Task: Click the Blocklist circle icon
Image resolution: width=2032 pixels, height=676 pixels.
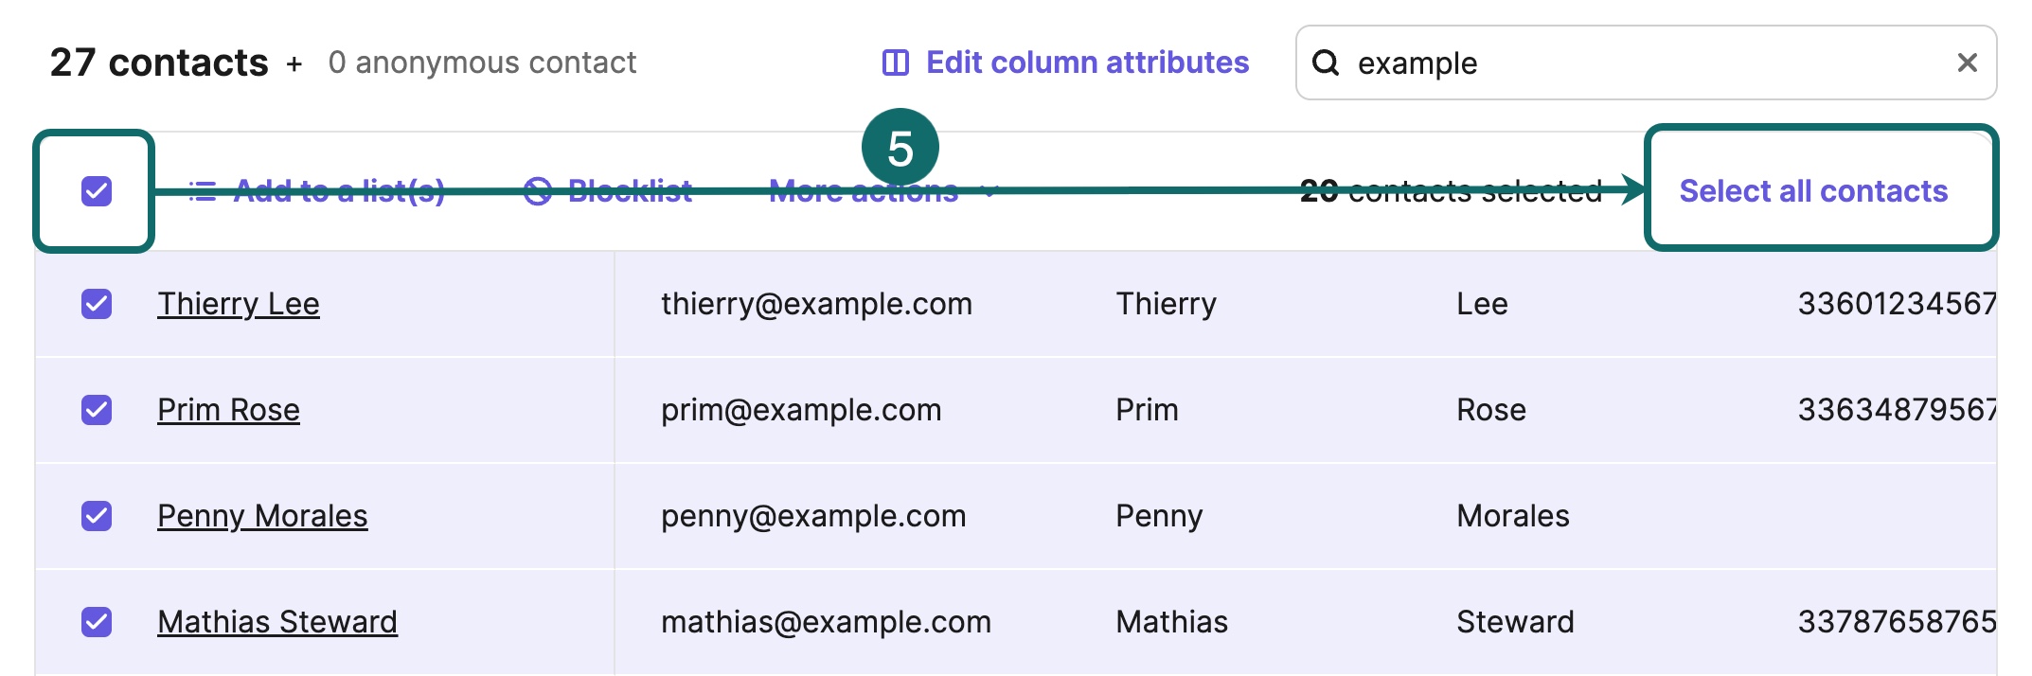Action: pos(538,191)
